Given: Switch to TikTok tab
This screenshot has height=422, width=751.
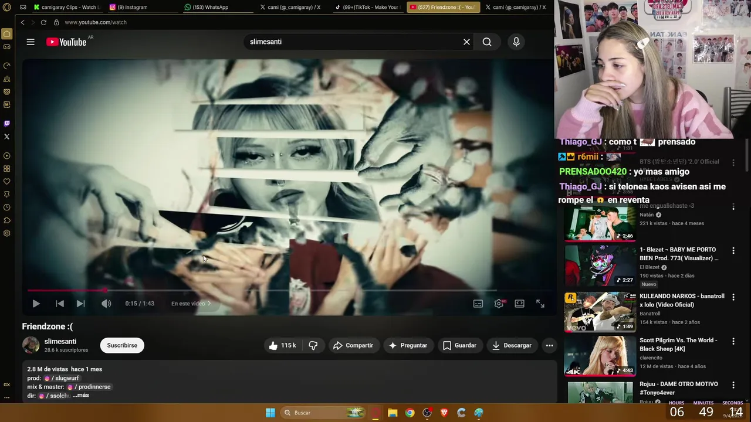Looking at the screenshot, I should [367, 7].
